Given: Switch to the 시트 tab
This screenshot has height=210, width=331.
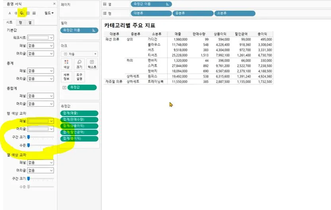Looking at the screenshot, I should 10,22.
